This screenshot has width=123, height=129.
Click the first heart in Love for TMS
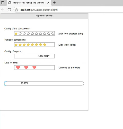click(x=18, y=68)
